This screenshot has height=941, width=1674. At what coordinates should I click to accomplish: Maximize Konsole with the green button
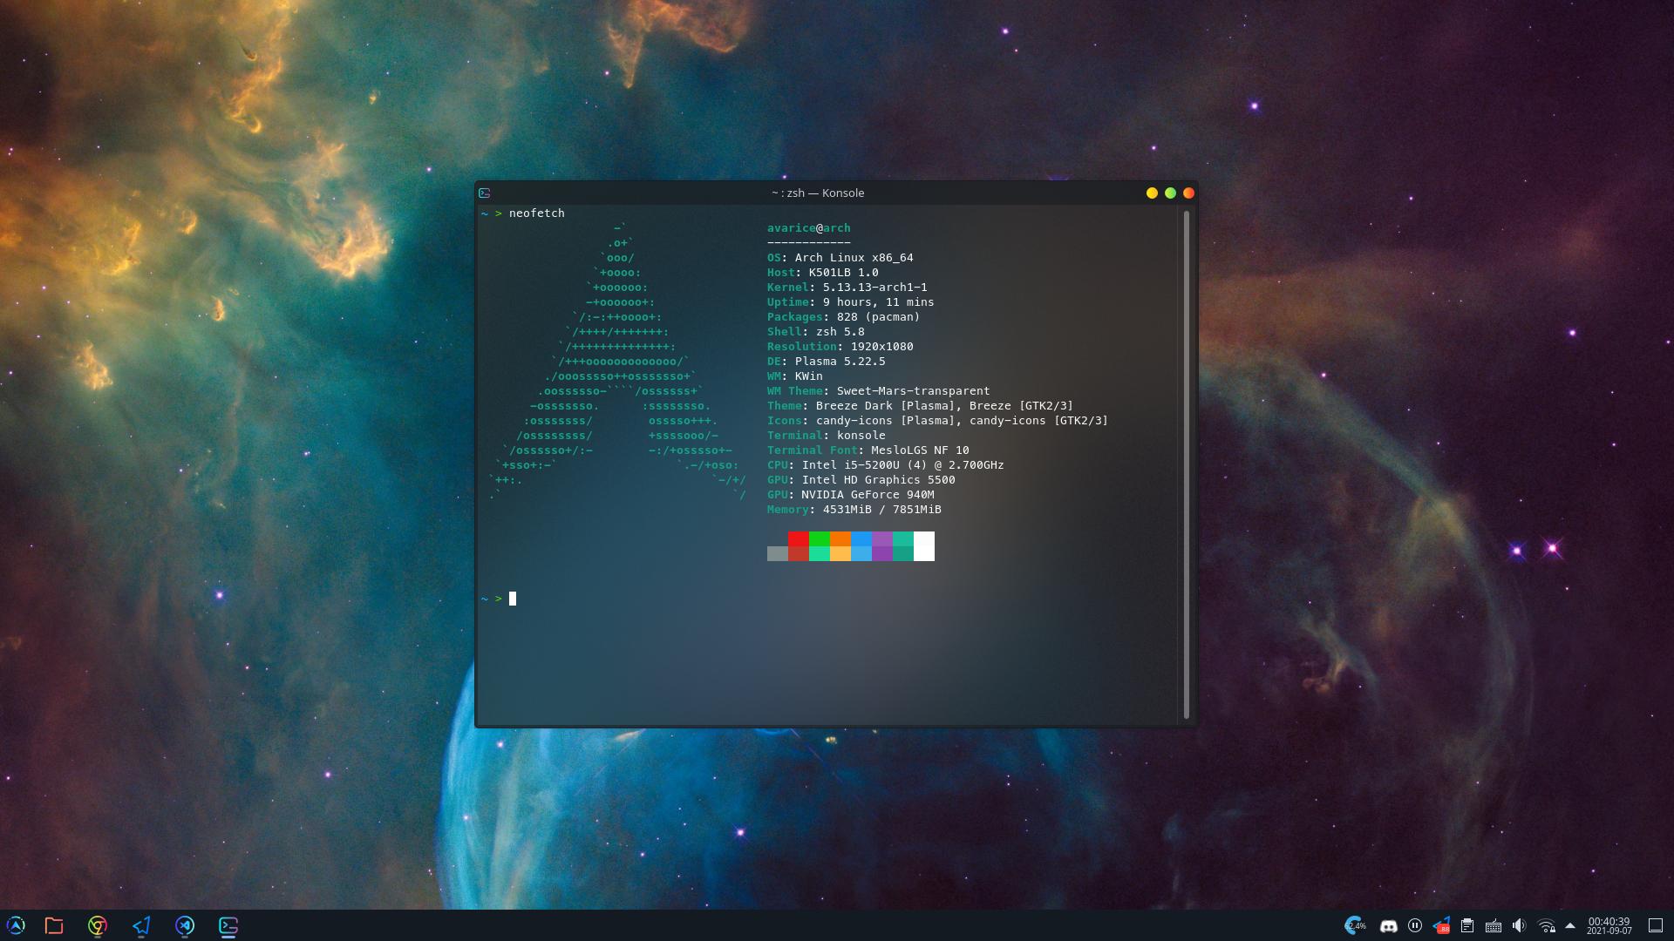coord(1170,193)
